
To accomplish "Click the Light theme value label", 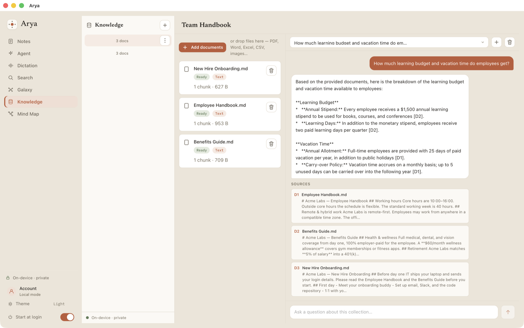I will 59,304.
